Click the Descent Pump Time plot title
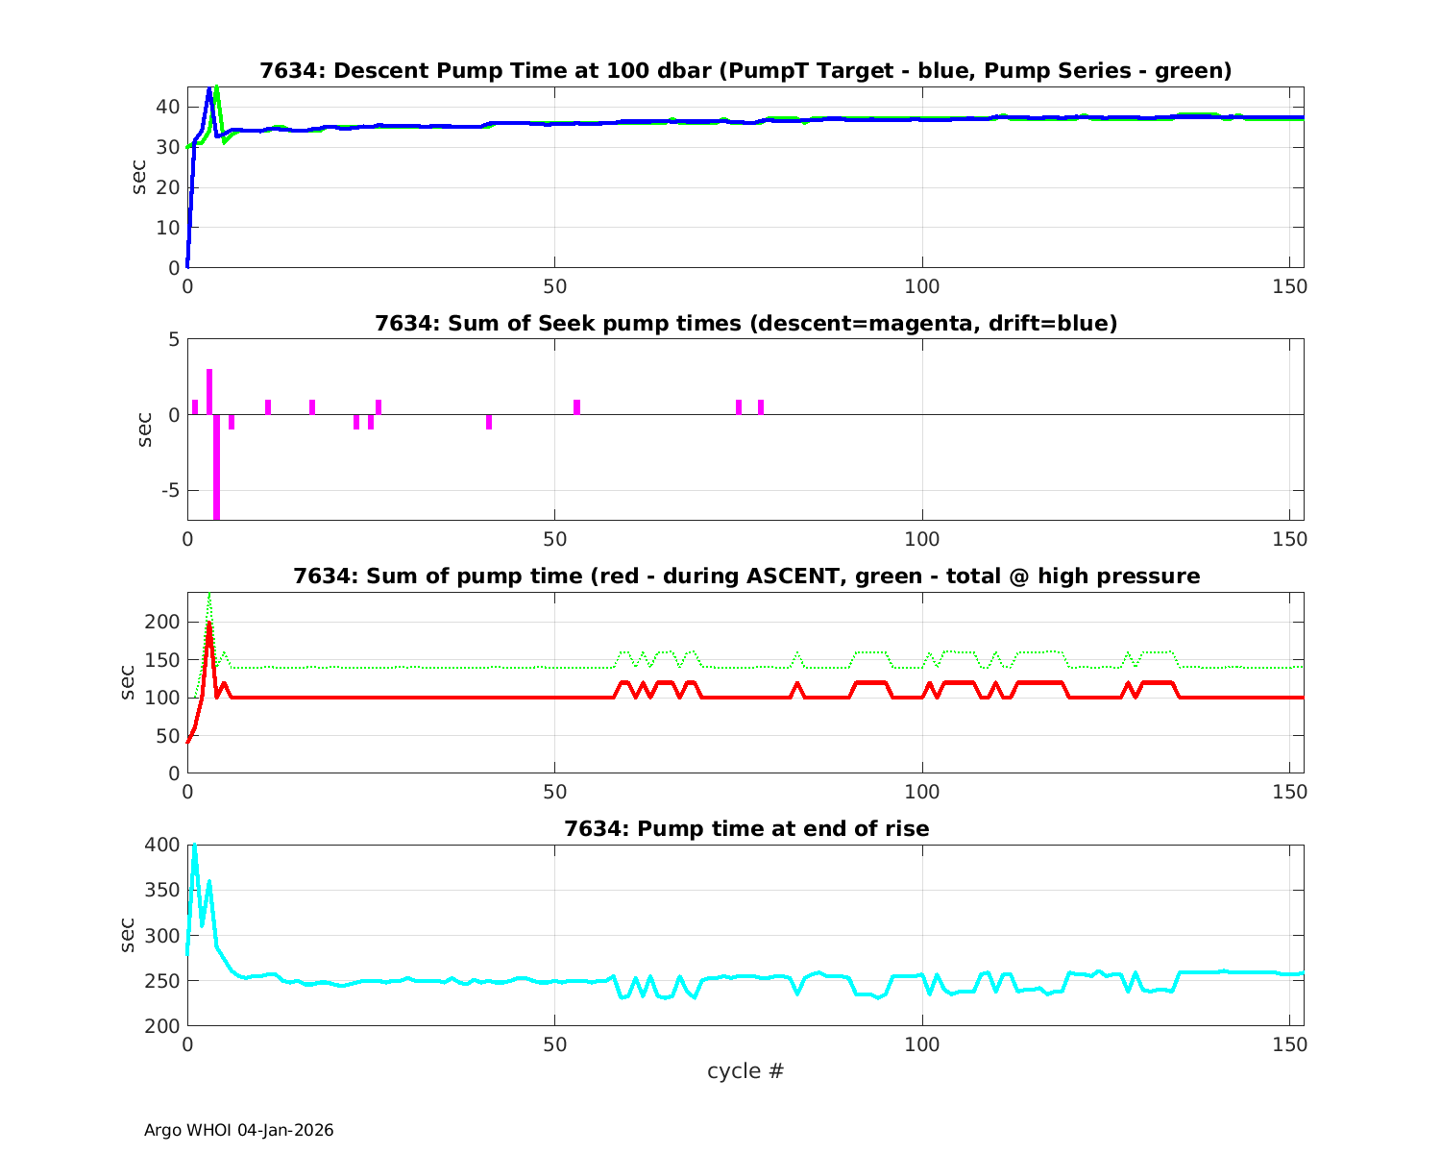This screenshot has width=1441, height=1153. pos(745,71)
